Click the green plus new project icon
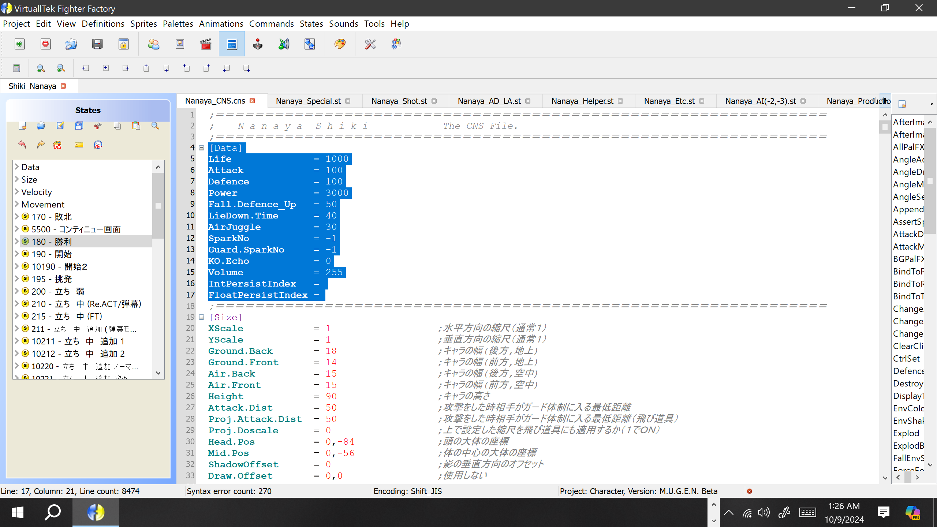 19,44
